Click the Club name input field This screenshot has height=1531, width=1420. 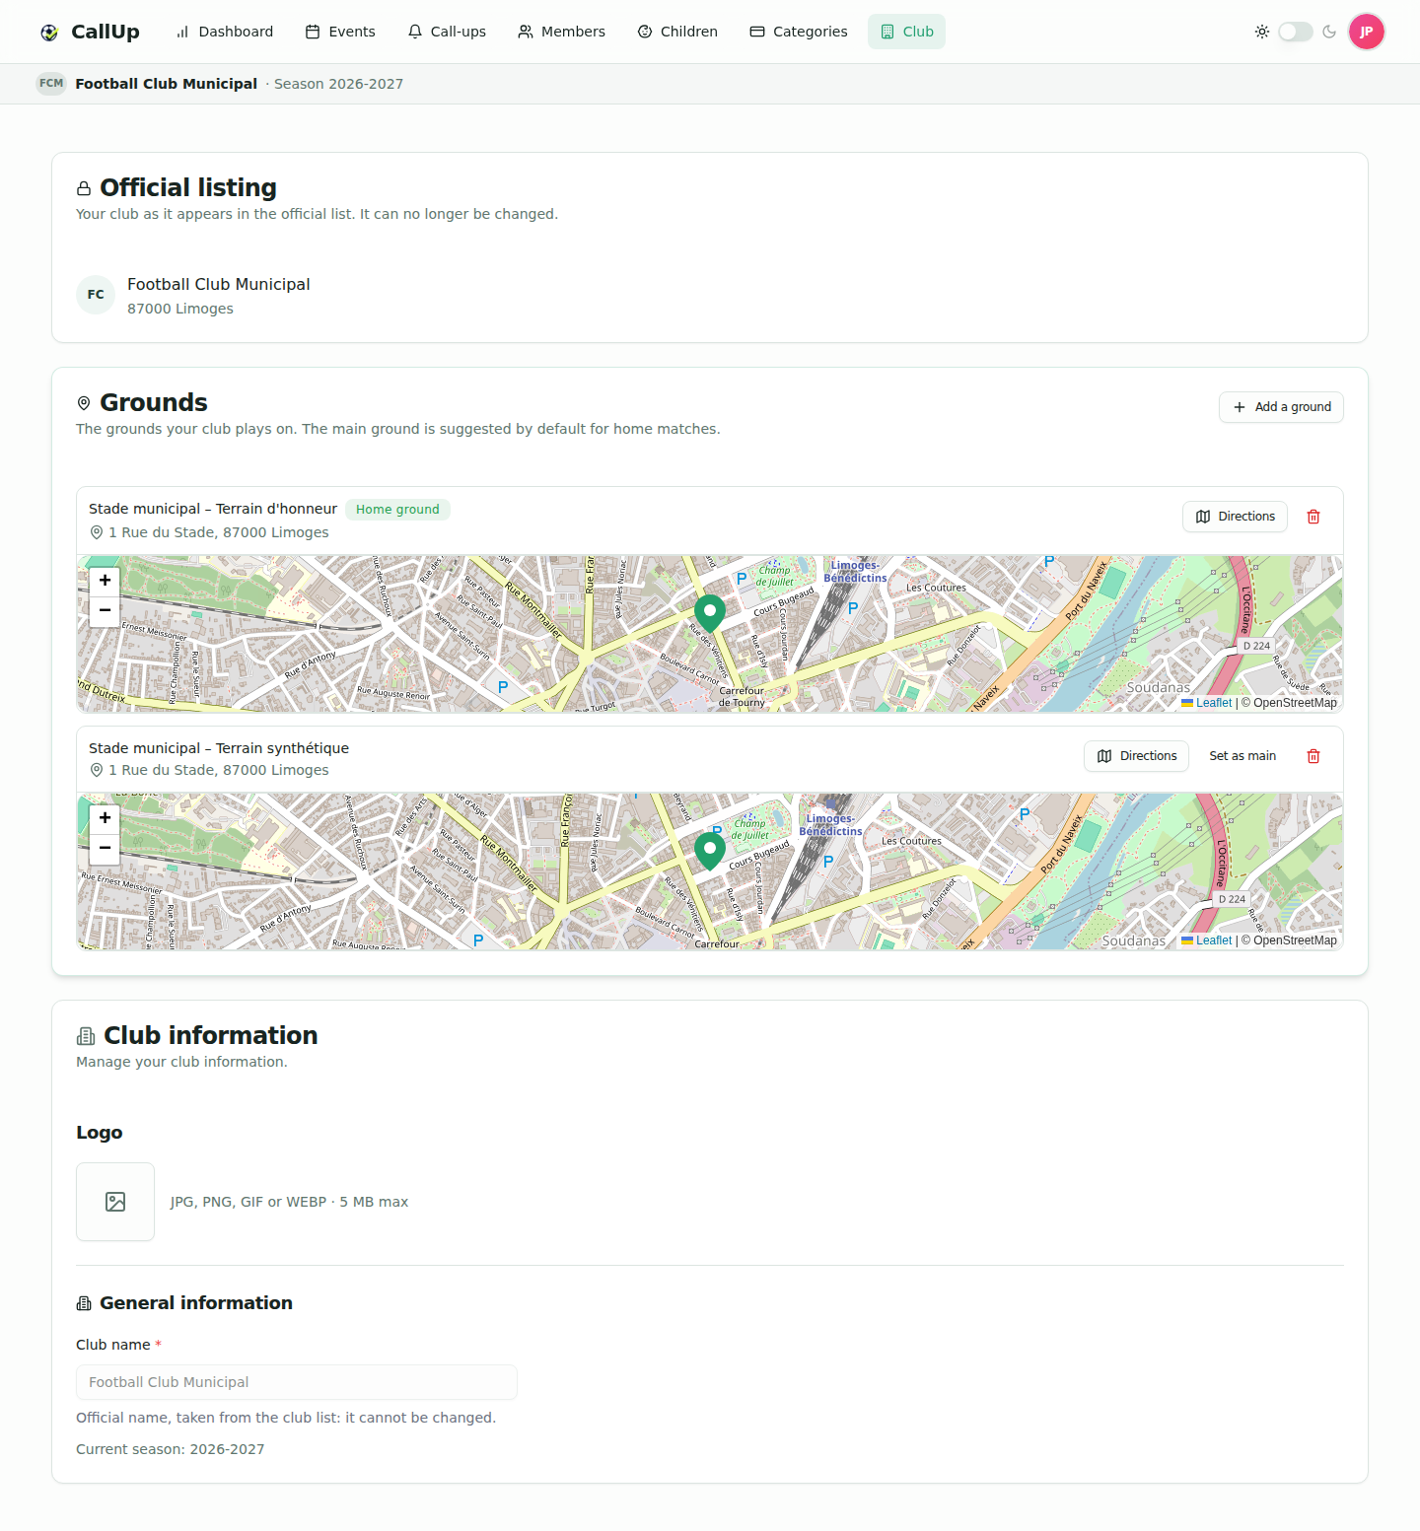[x=297, y=1382]
